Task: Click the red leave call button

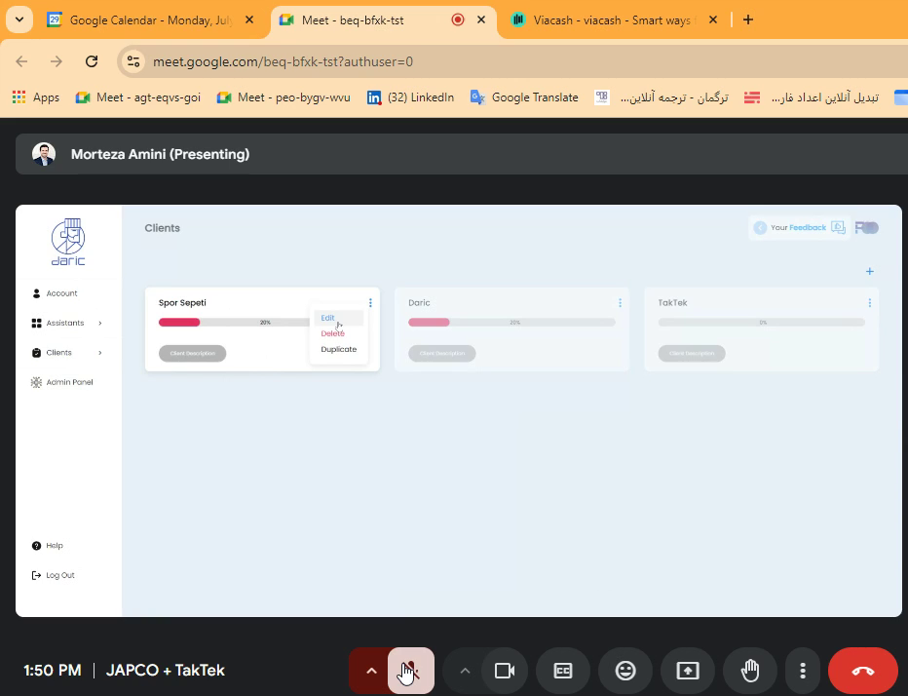Action: point(862,671)
